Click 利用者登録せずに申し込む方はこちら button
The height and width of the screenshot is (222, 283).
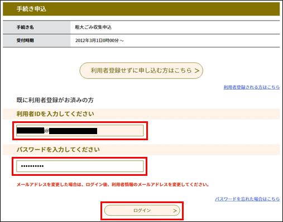(141, 71)
